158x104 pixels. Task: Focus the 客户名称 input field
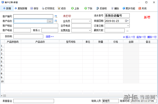[x=30, y=21]
